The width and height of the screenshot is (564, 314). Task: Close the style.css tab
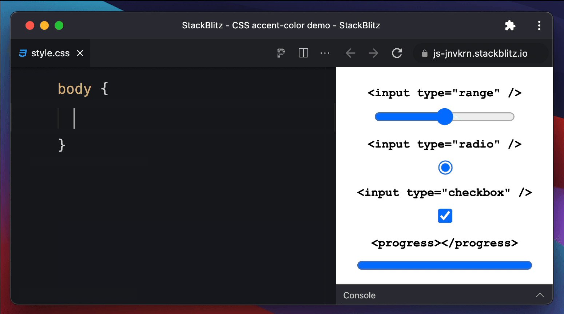coord(80,53)
